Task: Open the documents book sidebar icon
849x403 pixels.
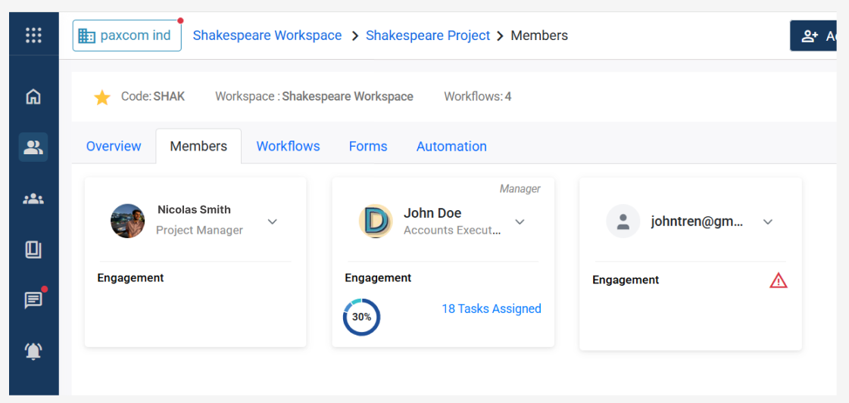Action: pyautogui.click(x=33, y=250)
